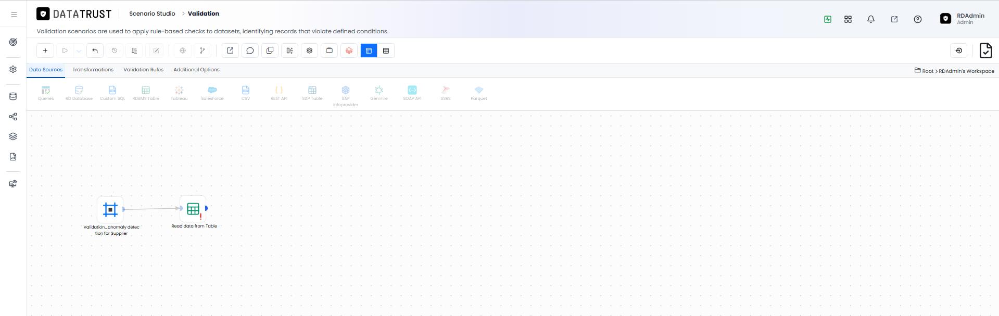Image resolution: width=999 pixels, height=316 pixels.
Task: Select the Tableau data source
Action: coord(179,93)
